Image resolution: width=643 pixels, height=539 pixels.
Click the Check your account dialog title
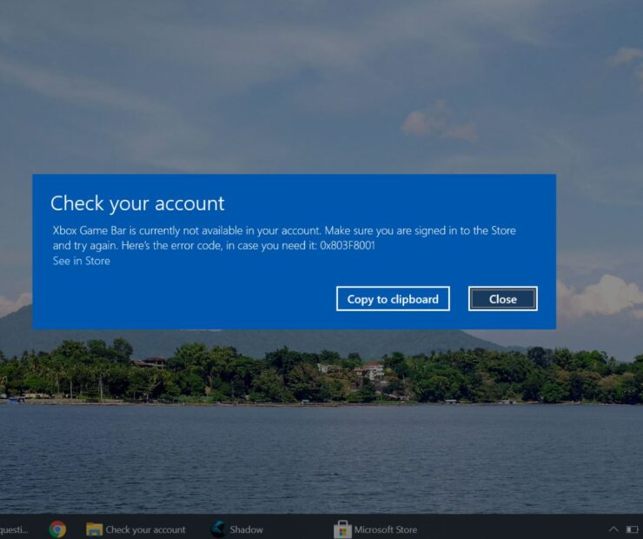[x=137, y=203]
